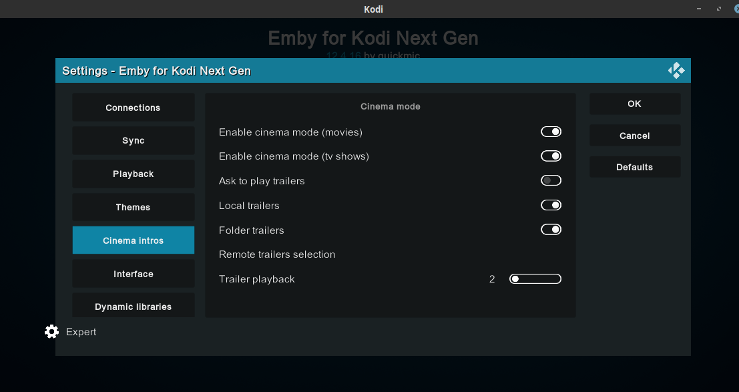
Task: Click the Expert settings level label
Action: click(x=81, y=332)
